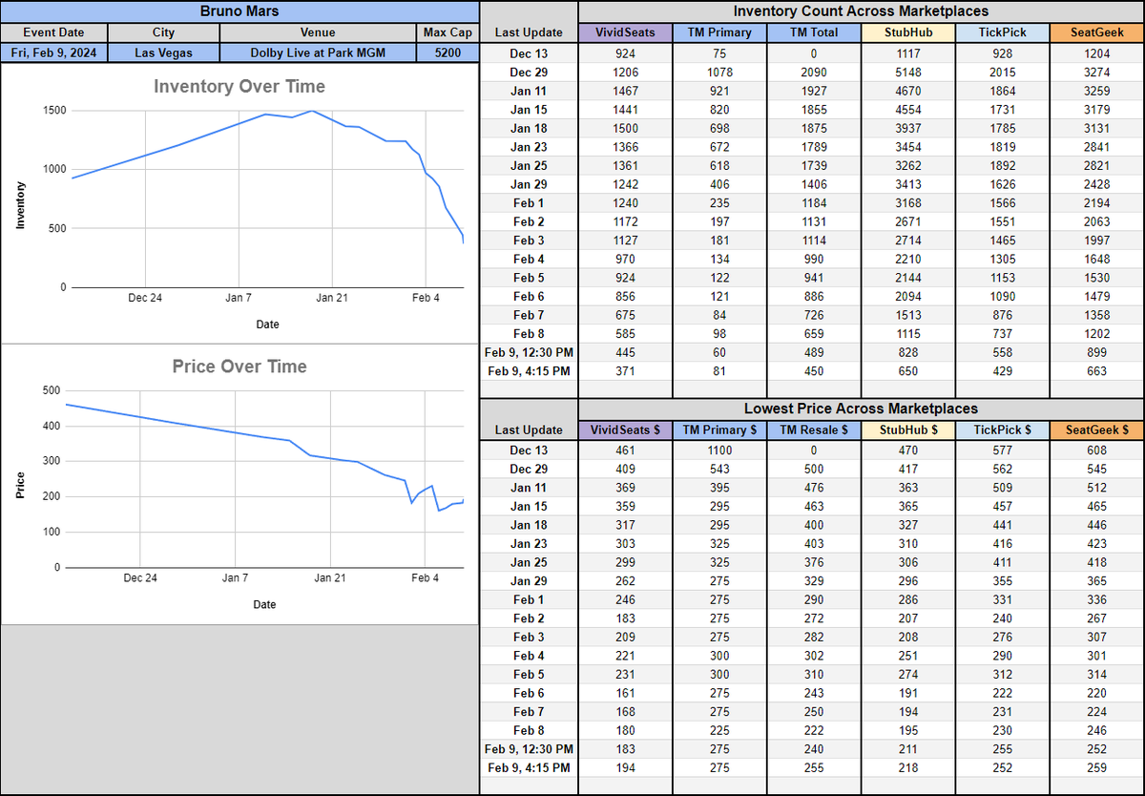The height and width of the screenshot is (796, 1145).
Task: Click the TickPick price value 577
Action: click(x=1002, y=450)
